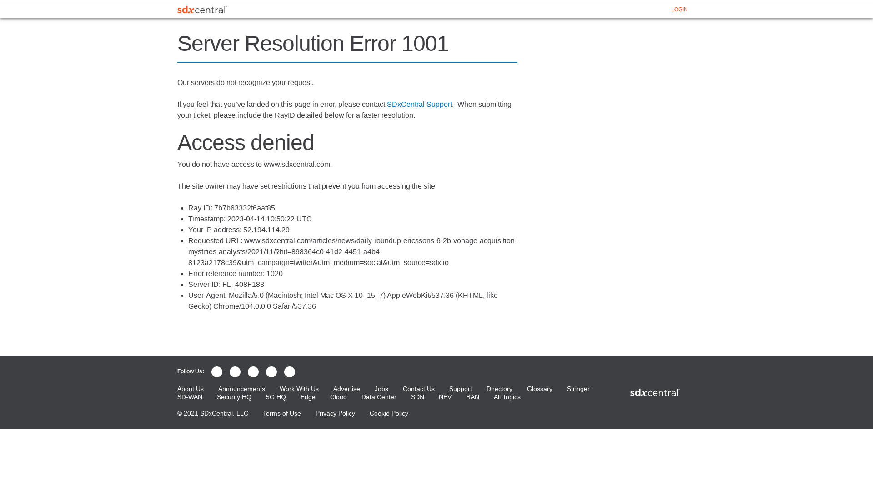Click 'The site owner may have set restrictions' text

click(x=307, y=186)
